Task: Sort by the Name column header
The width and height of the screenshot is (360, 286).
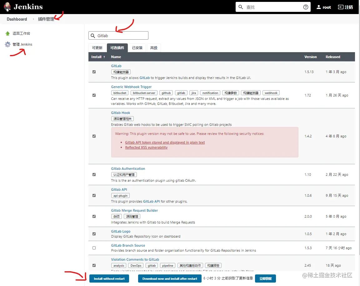Action: pos(116,57)
